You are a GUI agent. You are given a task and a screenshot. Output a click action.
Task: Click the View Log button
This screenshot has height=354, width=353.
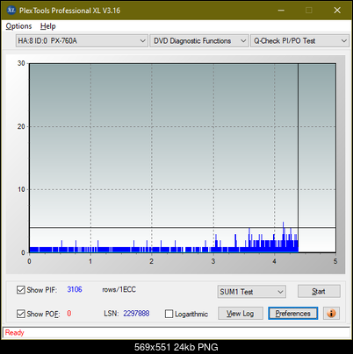tap(241, 314)
